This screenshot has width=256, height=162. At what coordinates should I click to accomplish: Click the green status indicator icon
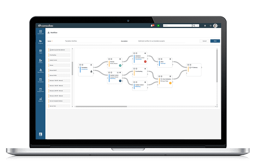[x=158, y=26]
